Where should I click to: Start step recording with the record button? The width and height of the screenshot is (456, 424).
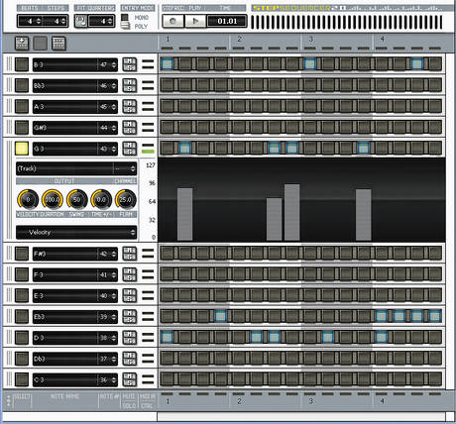(172, 21)
